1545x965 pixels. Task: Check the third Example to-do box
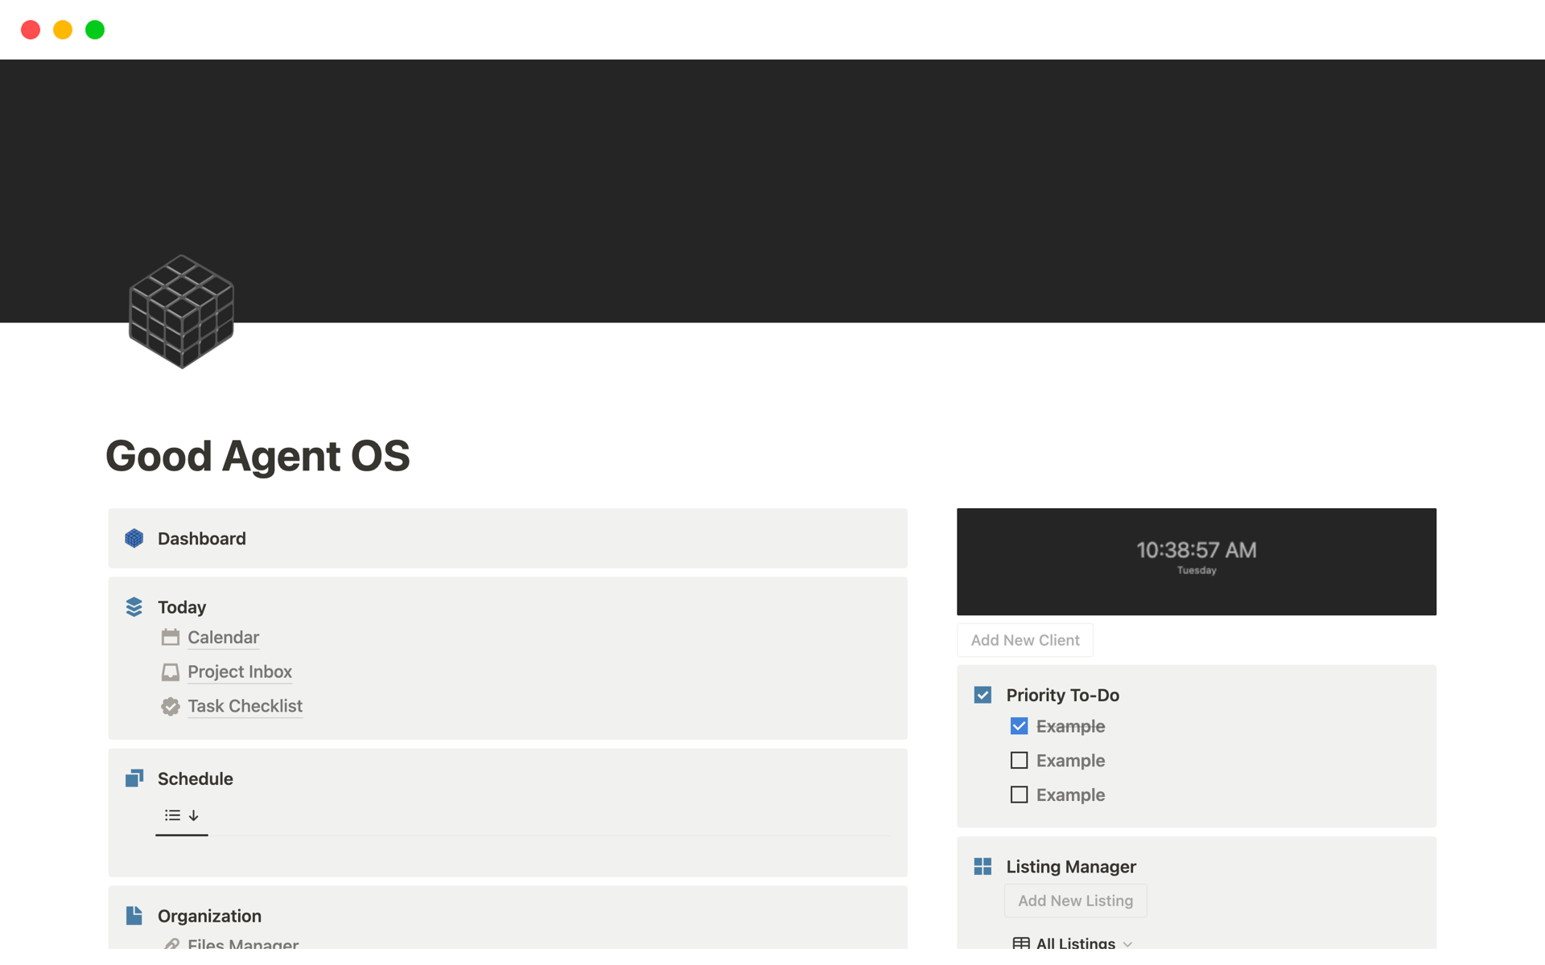point(1019,795)
